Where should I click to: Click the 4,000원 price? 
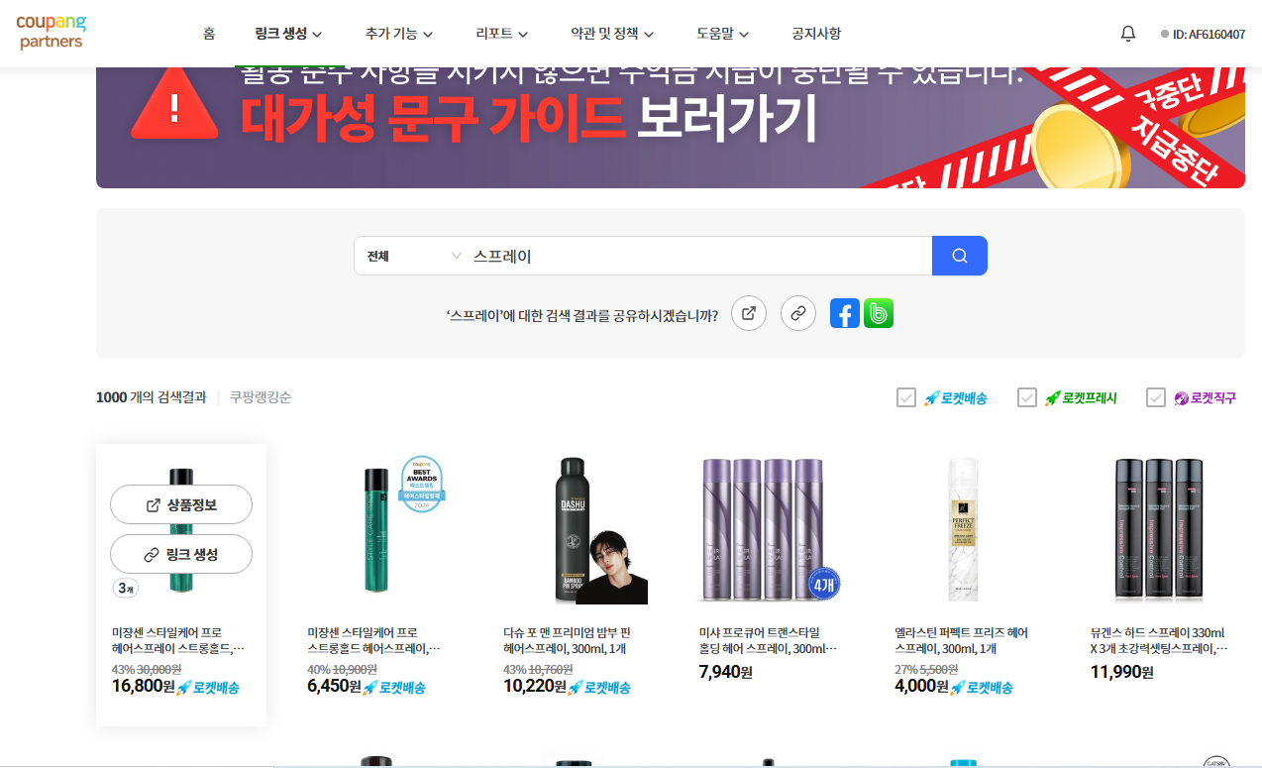[921, 686]
